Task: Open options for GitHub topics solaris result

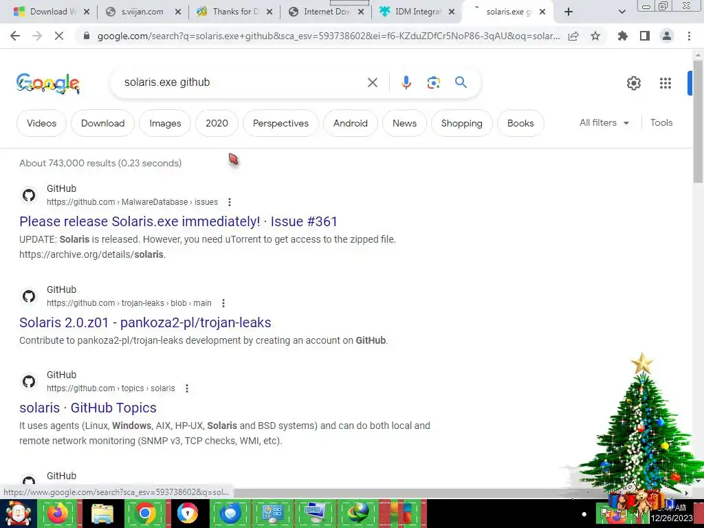Action: (x=187, y=388)
